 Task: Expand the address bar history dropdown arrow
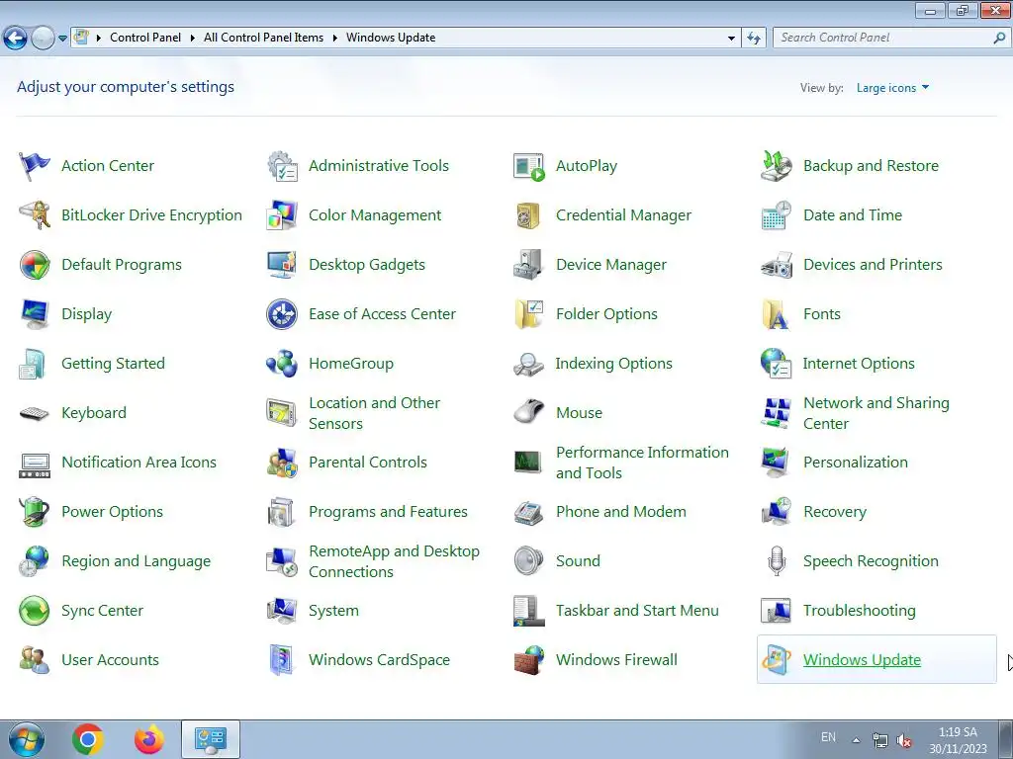[x=731, y=39]
